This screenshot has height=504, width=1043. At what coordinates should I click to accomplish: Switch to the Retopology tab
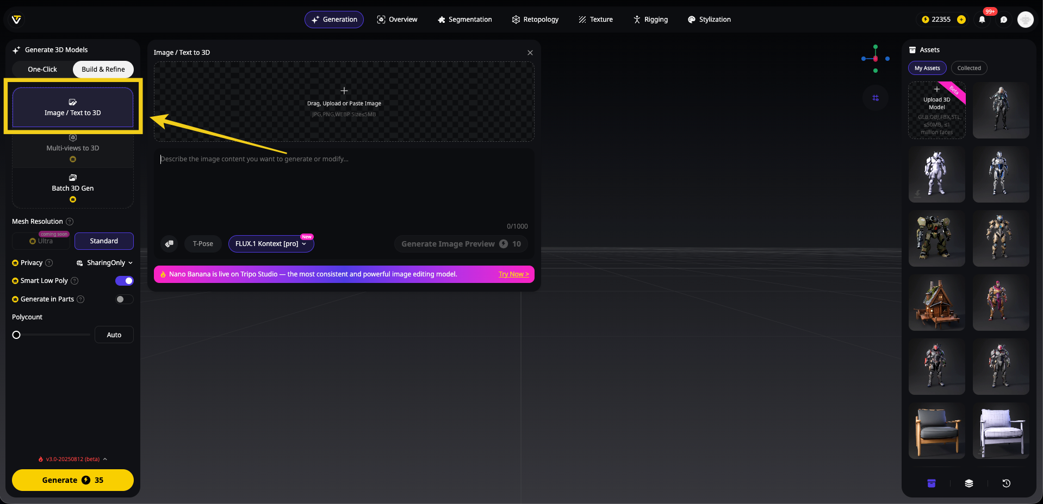tap(535, 20)
